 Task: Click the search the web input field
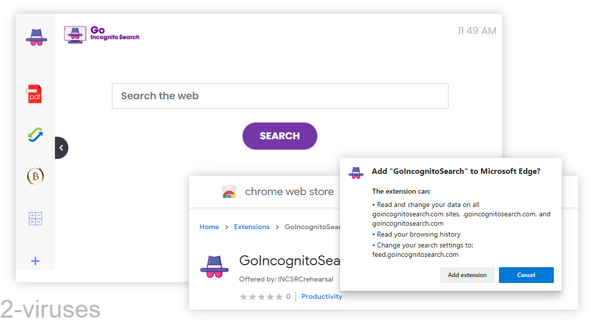tap(280, 96)
